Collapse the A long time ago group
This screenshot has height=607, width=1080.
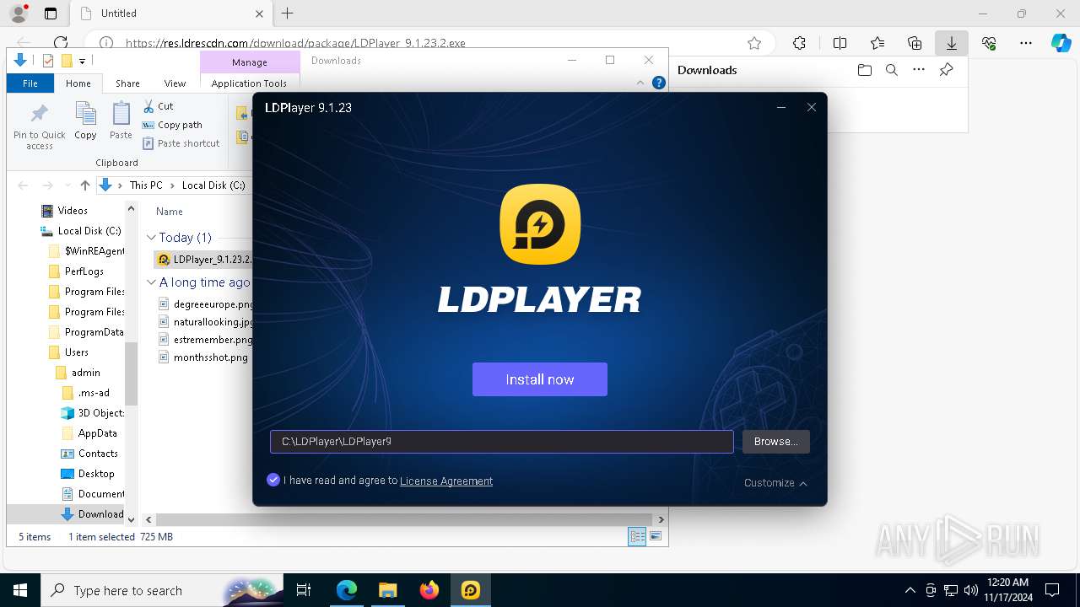[151, 282]
